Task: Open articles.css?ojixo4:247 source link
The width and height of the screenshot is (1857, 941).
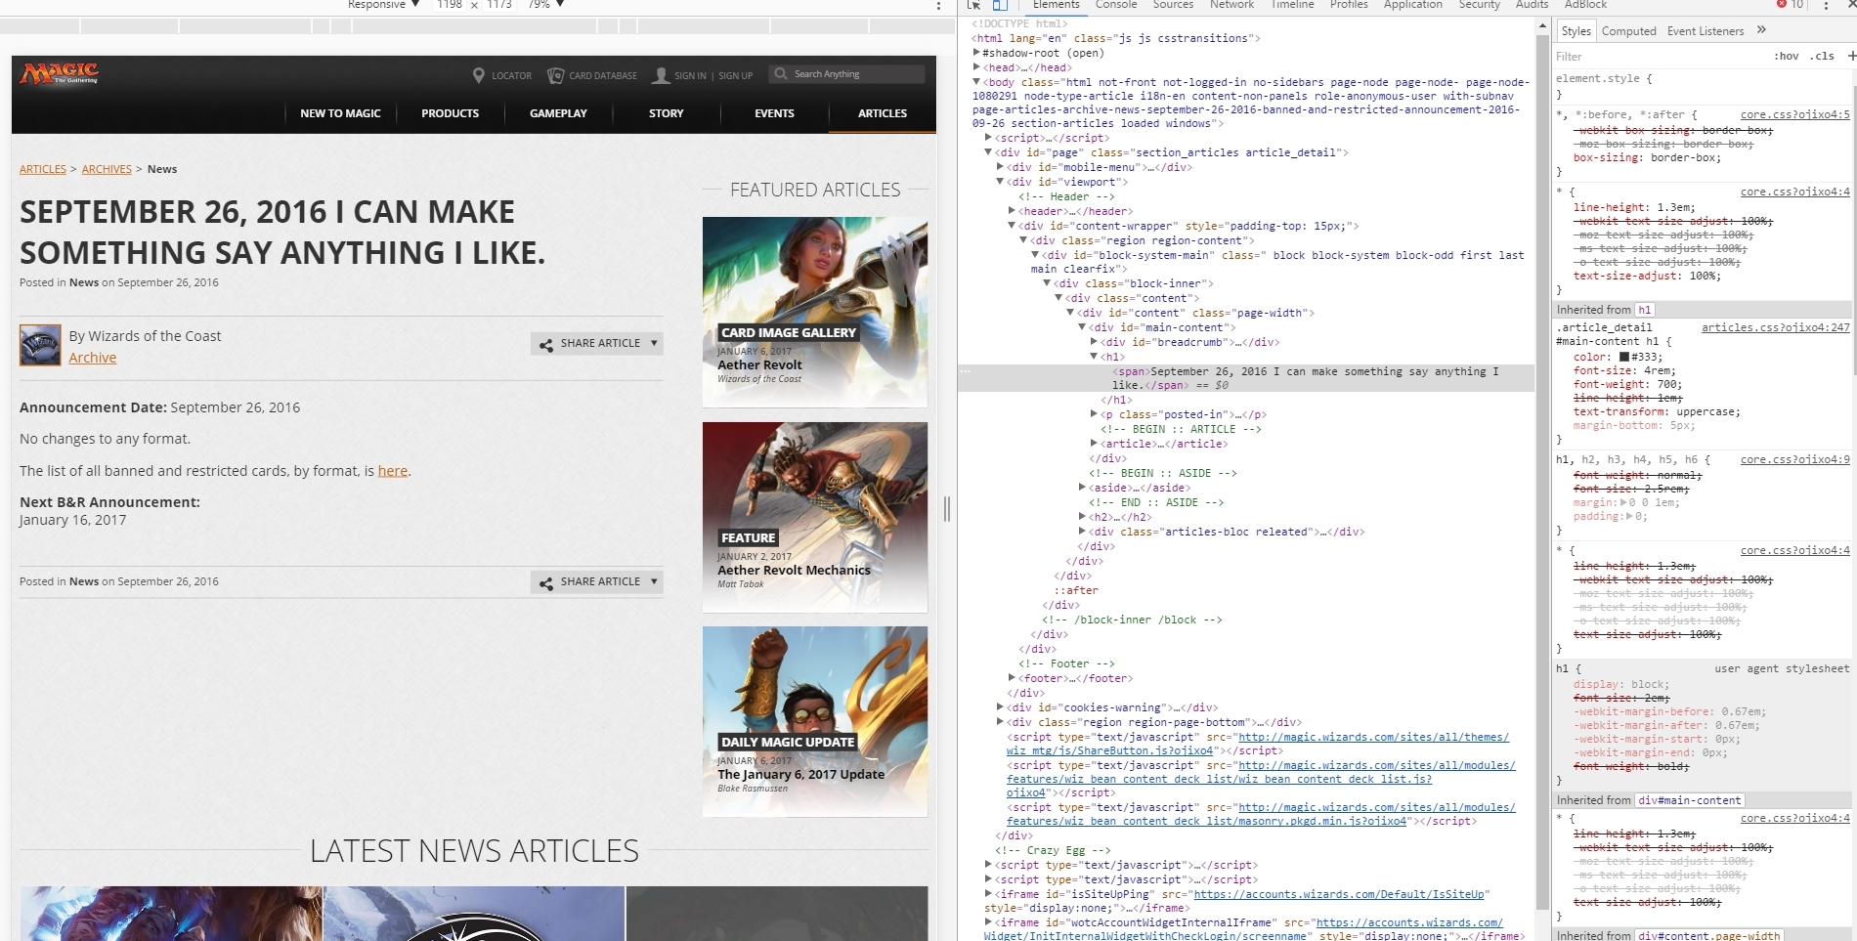Action: coord(1775,327)
